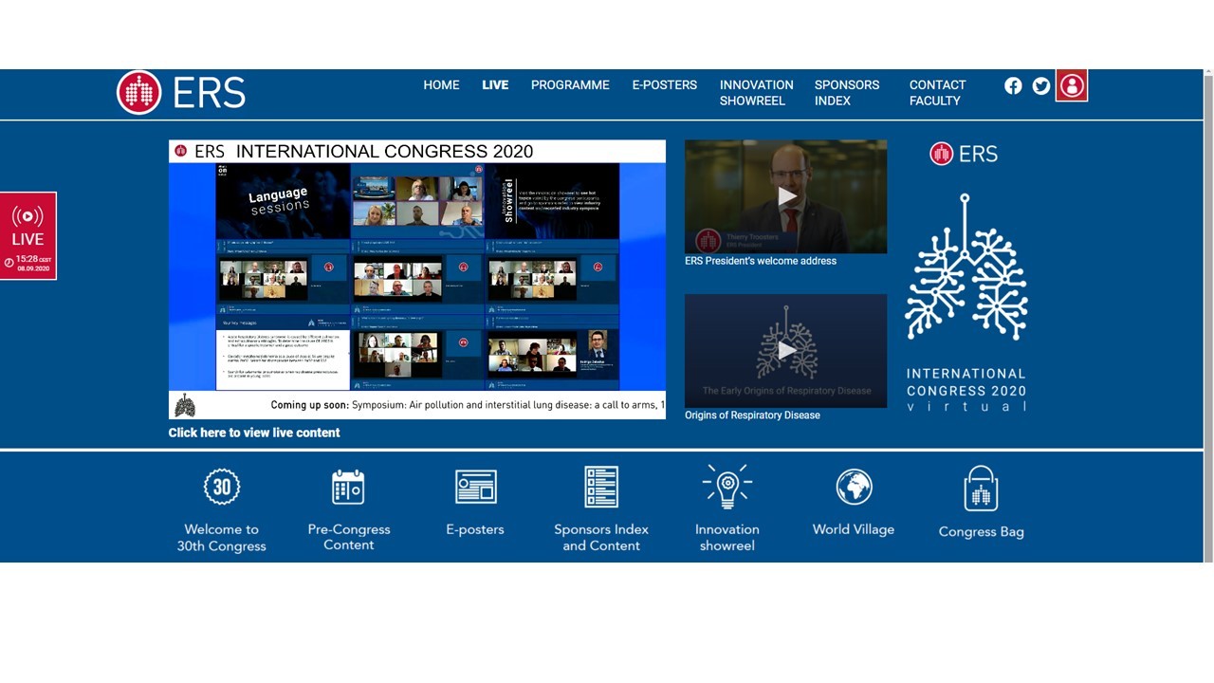Go to HOME in navigation
The image size is (1214, 683).
pos(441,84)
